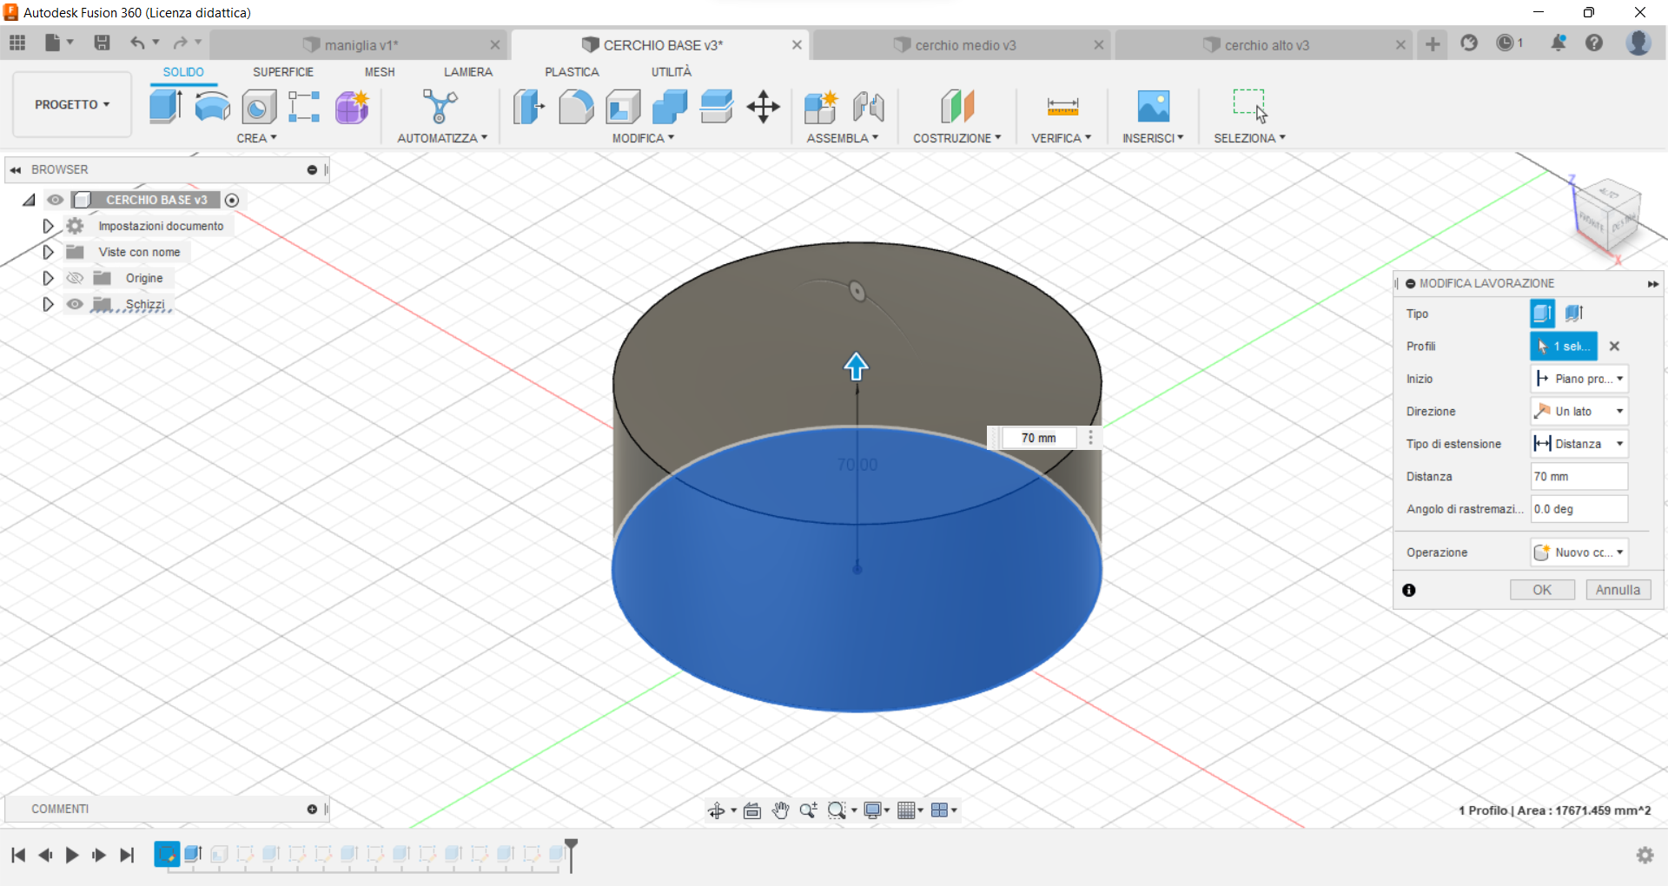Click the Costruzione offset plane icon
This screenshot has width=1668, height=886.
tap(957, 107)
